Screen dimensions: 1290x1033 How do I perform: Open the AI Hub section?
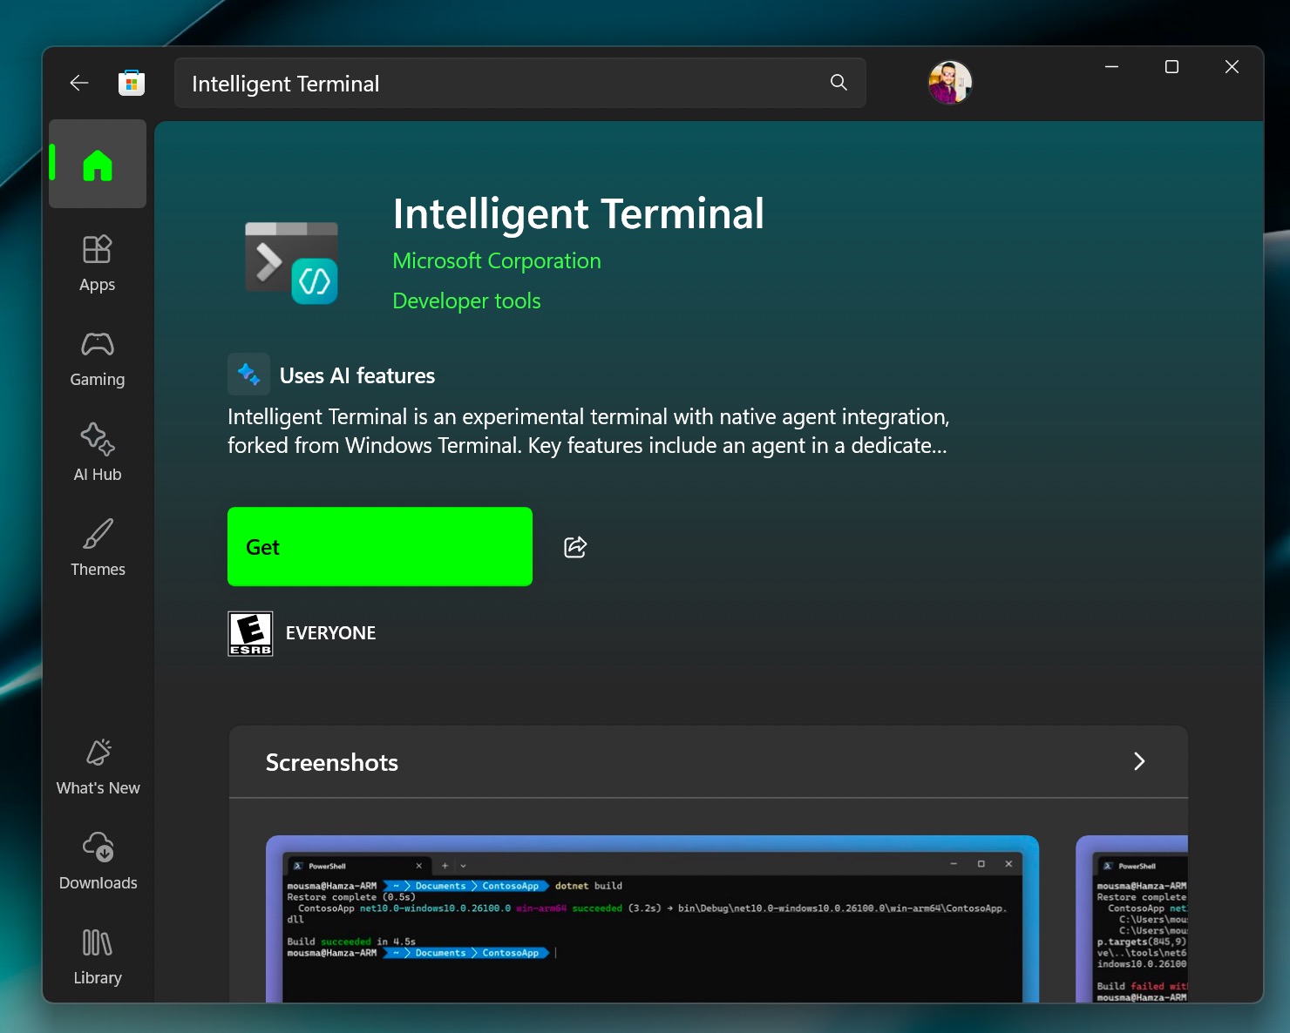pyautogui.click(x=98, y=453)
